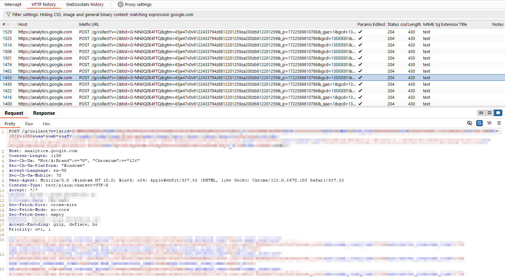Sort by the Edited column header
This screenshot has height=277, width=505.
pyautogui.click(x=379, y=24)
